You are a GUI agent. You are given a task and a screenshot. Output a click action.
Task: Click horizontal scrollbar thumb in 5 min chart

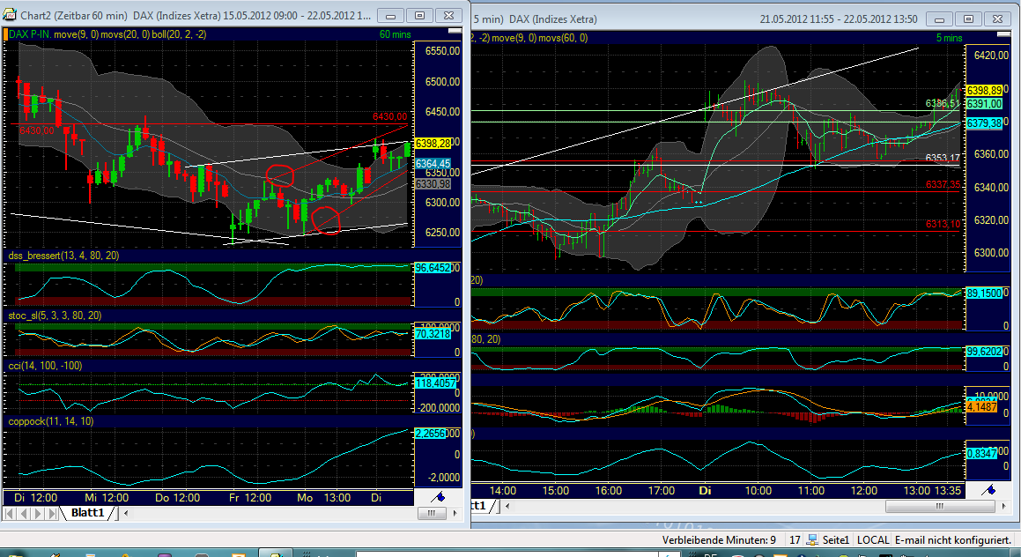tap(940, 506)
